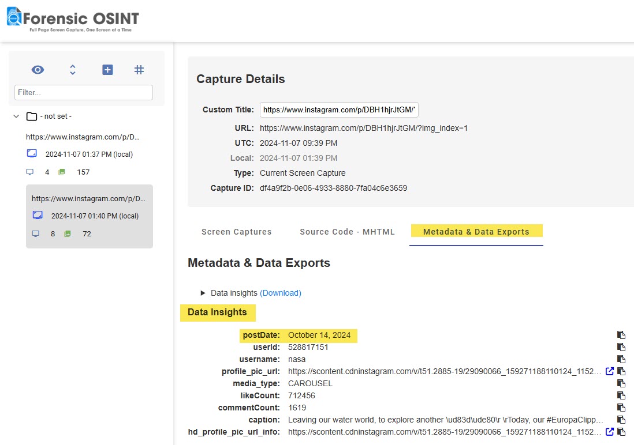Image resolution: width=634 pixels, height=445 pixels.
Task: Copy the userId value
Action: 621,347
